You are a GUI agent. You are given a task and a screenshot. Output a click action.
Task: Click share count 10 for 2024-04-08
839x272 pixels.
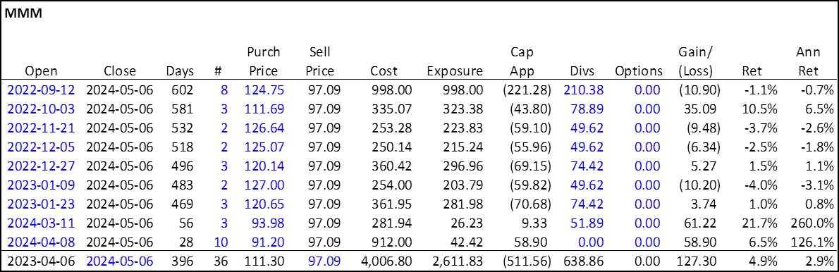click(x=221, y=242)
